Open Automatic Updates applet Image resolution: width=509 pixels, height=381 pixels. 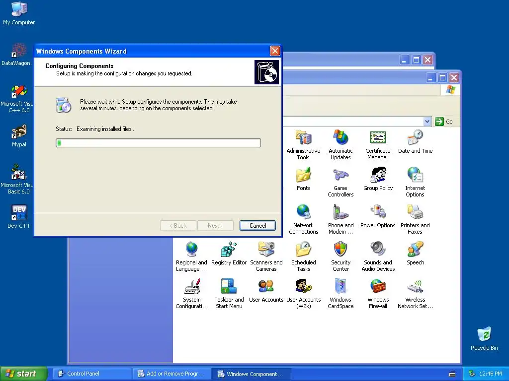point(340,145)
